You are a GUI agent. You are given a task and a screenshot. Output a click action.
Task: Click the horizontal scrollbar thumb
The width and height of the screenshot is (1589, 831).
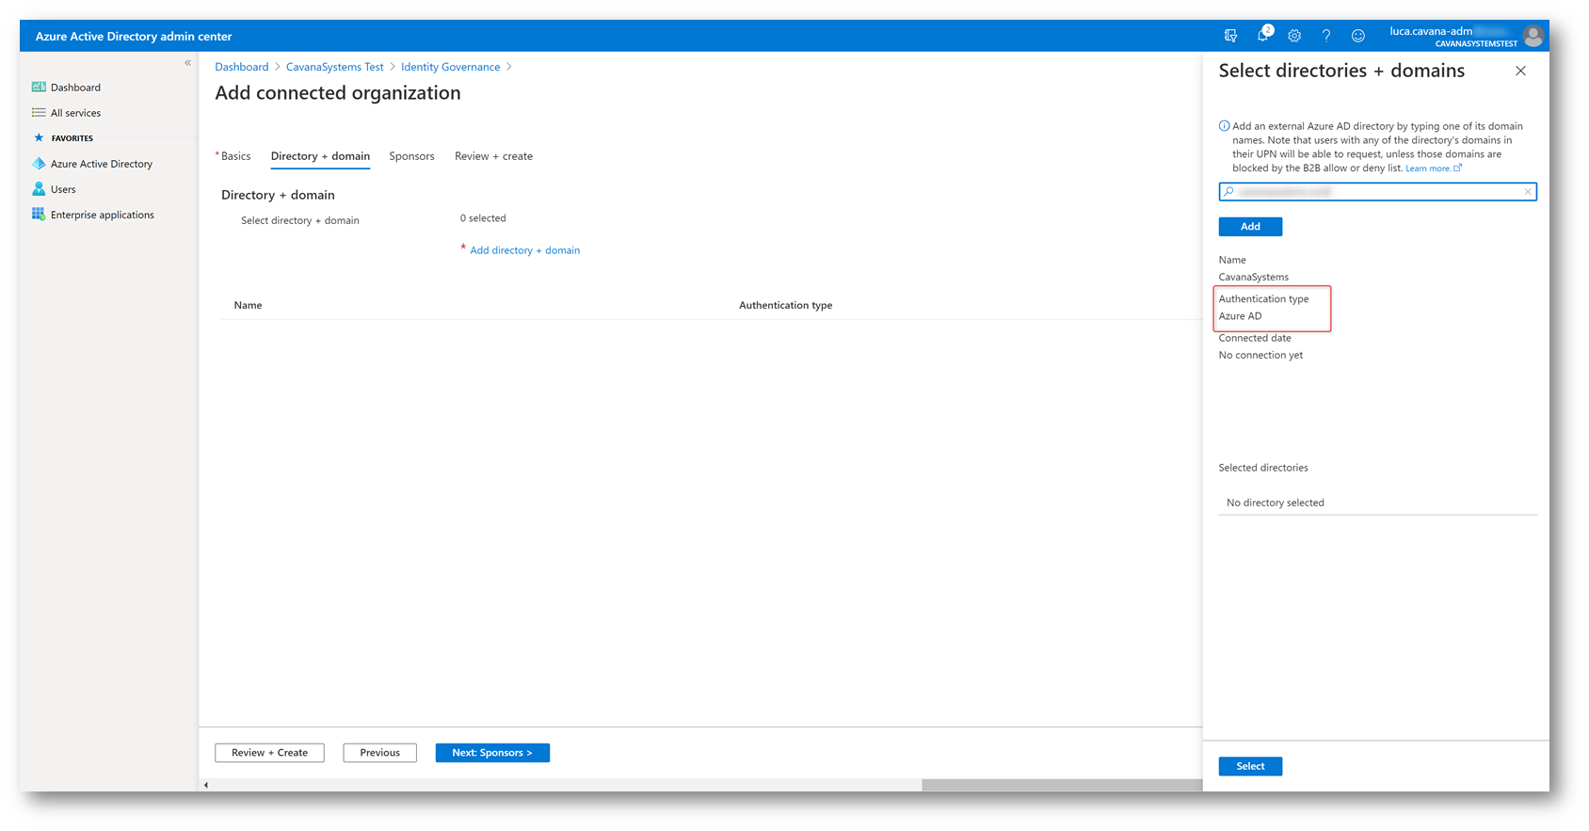pyautogui.click(x=1062, y=785)
